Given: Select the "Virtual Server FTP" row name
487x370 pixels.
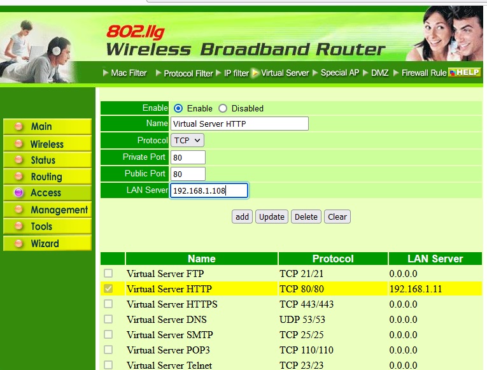Looking at the screenshot, I should coord(166,274).
